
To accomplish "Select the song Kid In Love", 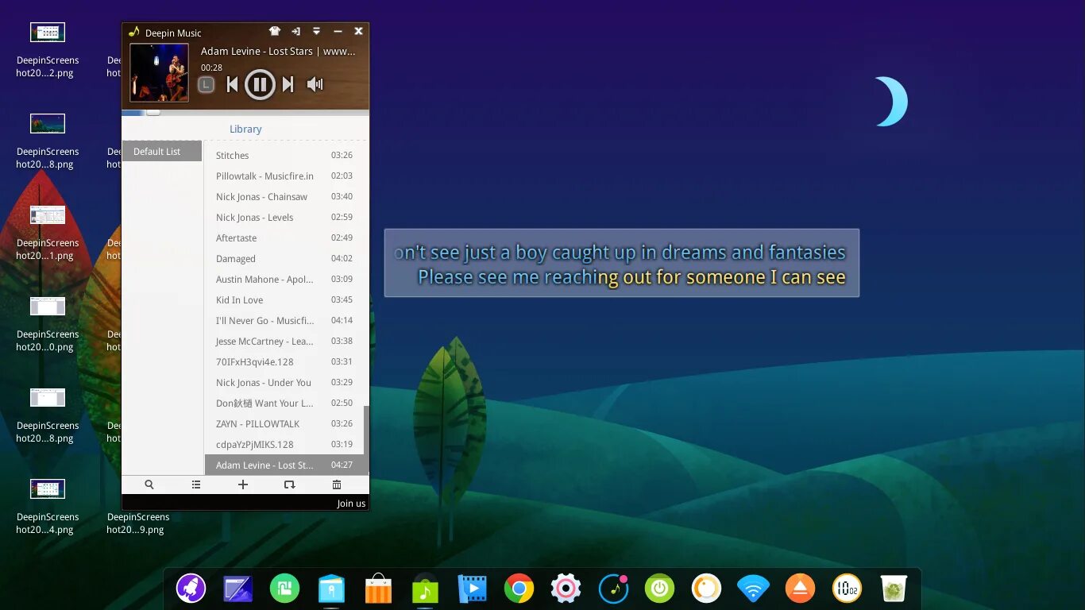I will [284, 300].
